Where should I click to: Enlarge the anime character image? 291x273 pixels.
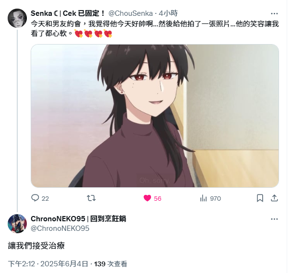coord(155,116)
